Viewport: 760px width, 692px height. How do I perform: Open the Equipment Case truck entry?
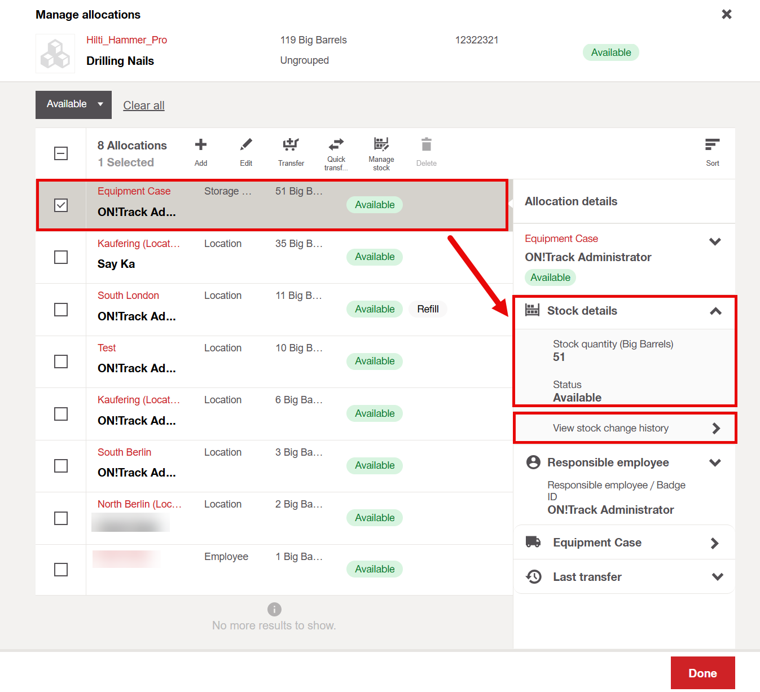(623, 543)
